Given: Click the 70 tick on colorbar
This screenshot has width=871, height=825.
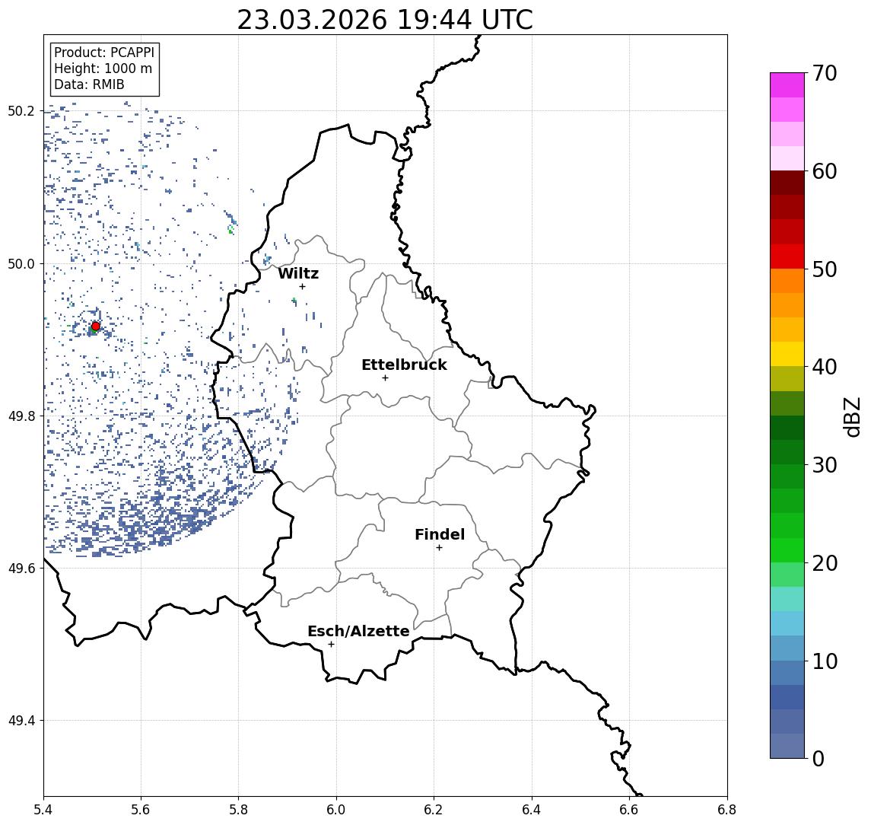Looking at the screenshot, I should pyautogui.click(x=825, y=73).
